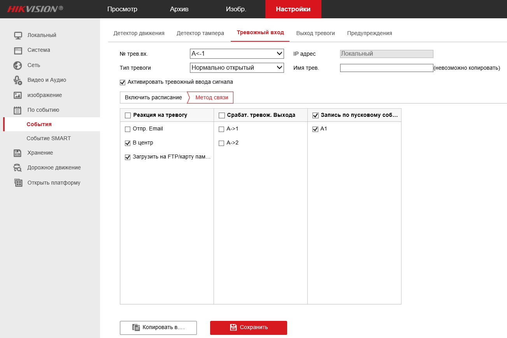Click the disabled IP адрес field Локальный

386,54
